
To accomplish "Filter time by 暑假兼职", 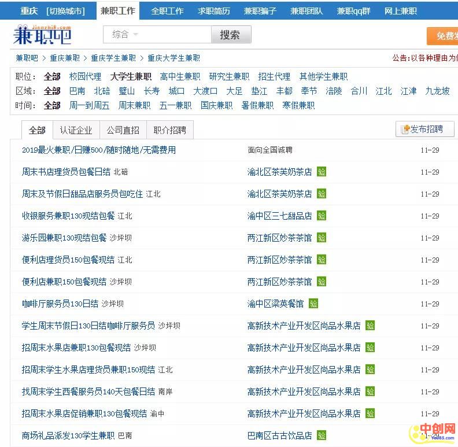I will (257, 105).
